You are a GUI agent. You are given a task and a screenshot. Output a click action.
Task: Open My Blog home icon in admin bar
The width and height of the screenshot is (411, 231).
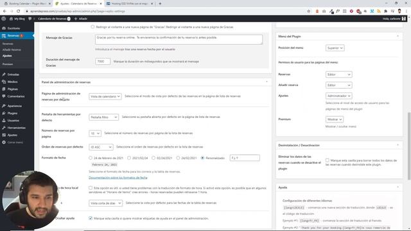pos(11,19)
